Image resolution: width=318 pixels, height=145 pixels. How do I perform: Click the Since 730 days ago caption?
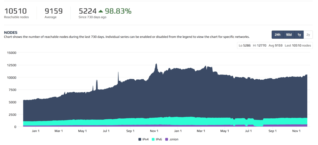pos(92,17)
